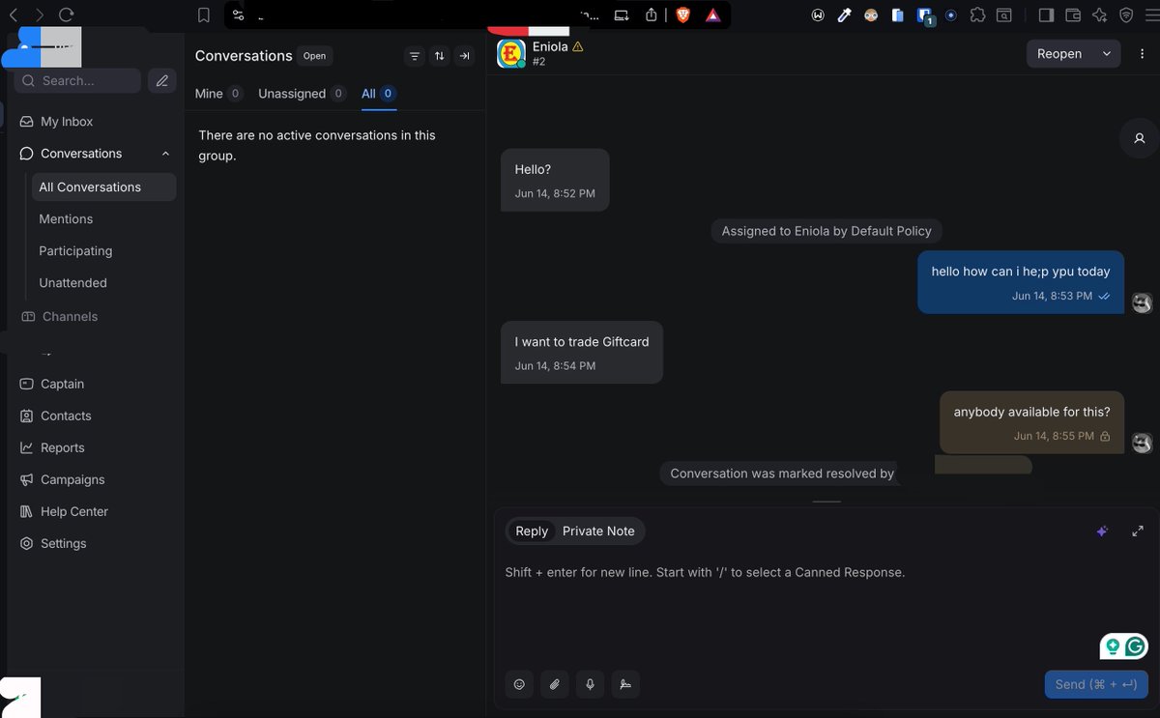Switch to the Unassigned conversations tab

[x=302, y=94]
